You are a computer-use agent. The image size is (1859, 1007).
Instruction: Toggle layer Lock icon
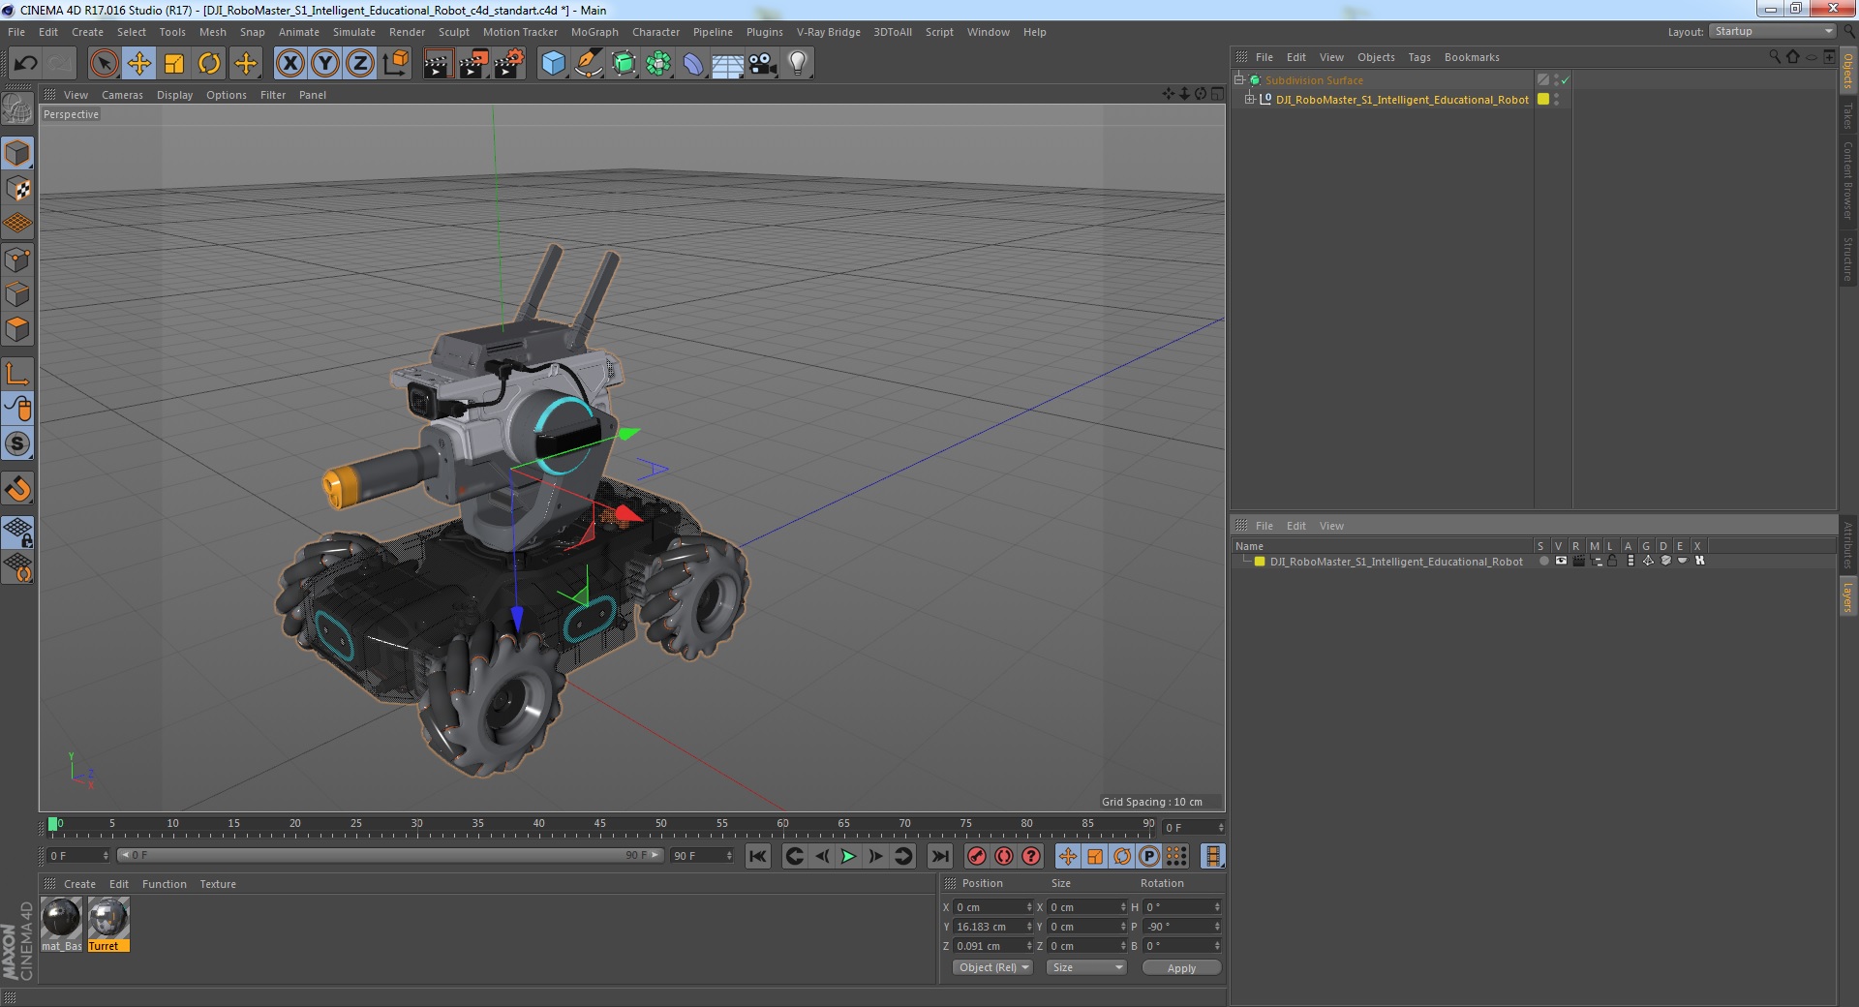click(x=1613, y=561)
